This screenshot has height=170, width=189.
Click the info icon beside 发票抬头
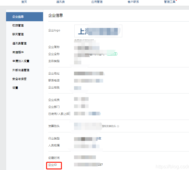tap(118, 126)
